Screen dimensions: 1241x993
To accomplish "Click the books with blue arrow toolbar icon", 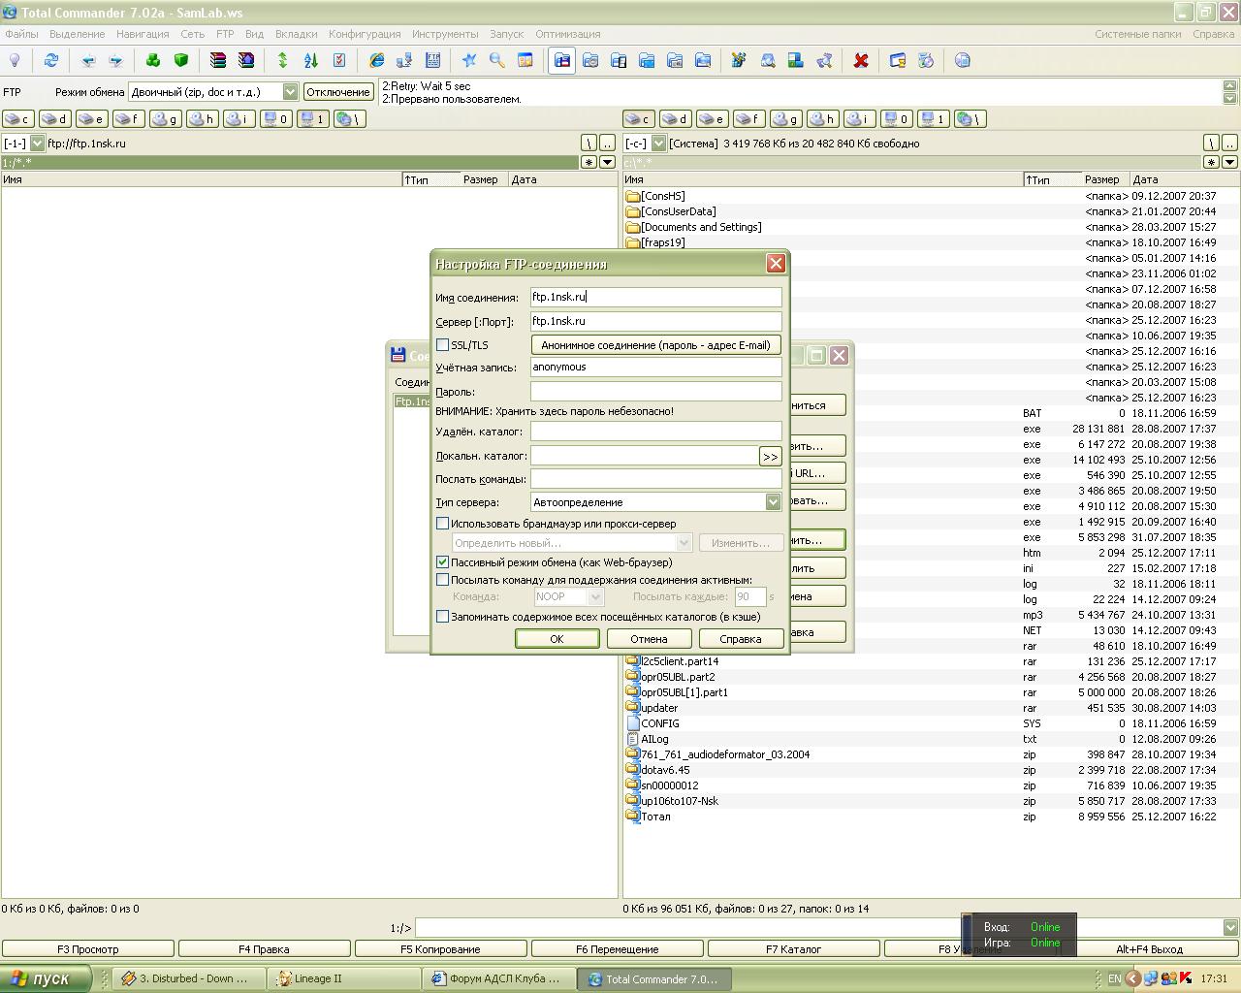I will [246, 60].
